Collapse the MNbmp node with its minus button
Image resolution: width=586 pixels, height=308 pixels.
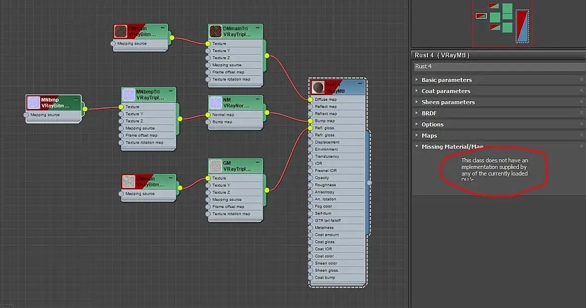75,100
